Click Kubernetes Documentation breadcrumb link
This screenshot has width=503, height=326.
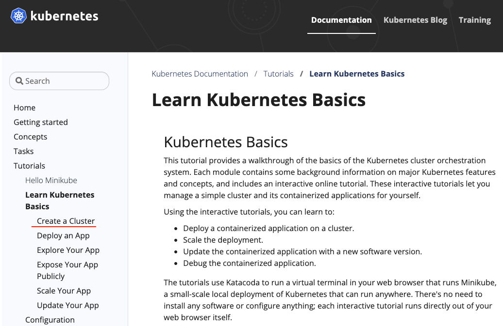click(x=200, y=74)
